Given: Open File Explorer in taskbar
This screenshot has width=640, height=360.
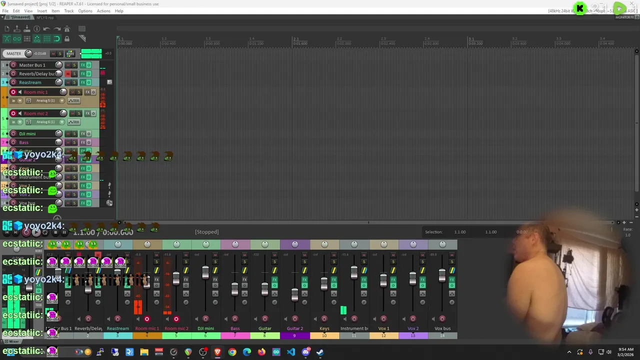Looking at the screenshot, I should point(144,352).
